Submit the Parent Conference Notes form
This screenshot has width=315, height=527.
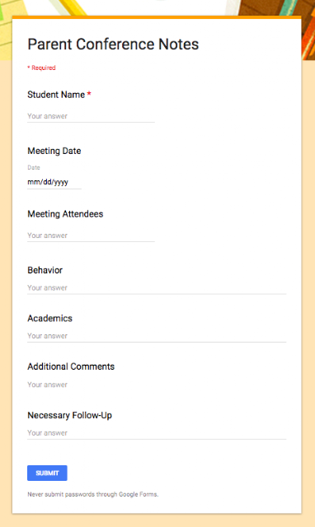coord(47,473)
